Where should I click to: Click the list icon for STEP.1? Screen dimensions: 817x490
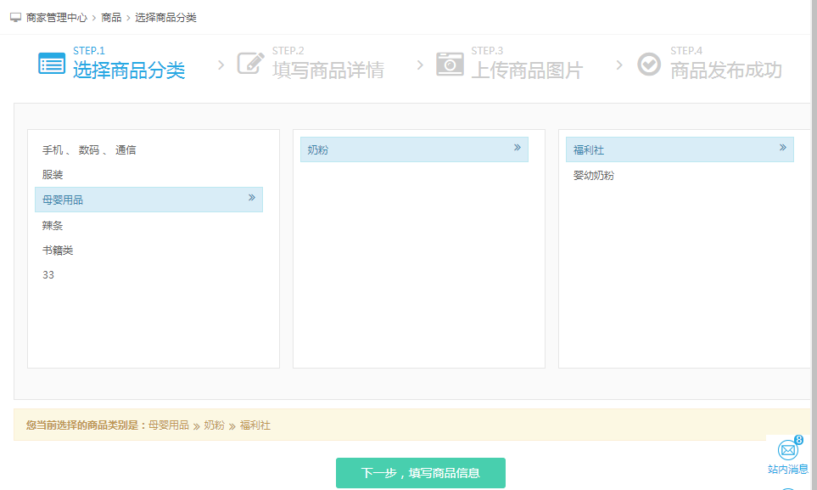[x=52, y=64]
